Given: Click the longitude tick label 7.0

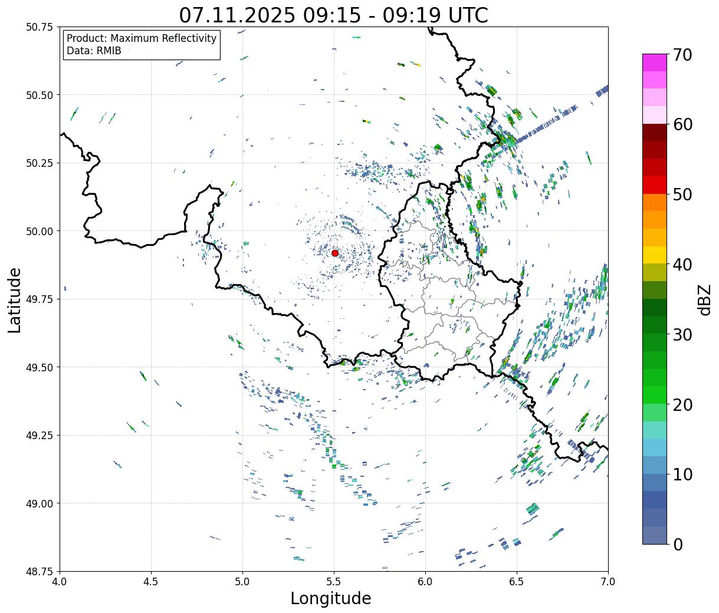Looking at the screenshot, I should 608,582.
